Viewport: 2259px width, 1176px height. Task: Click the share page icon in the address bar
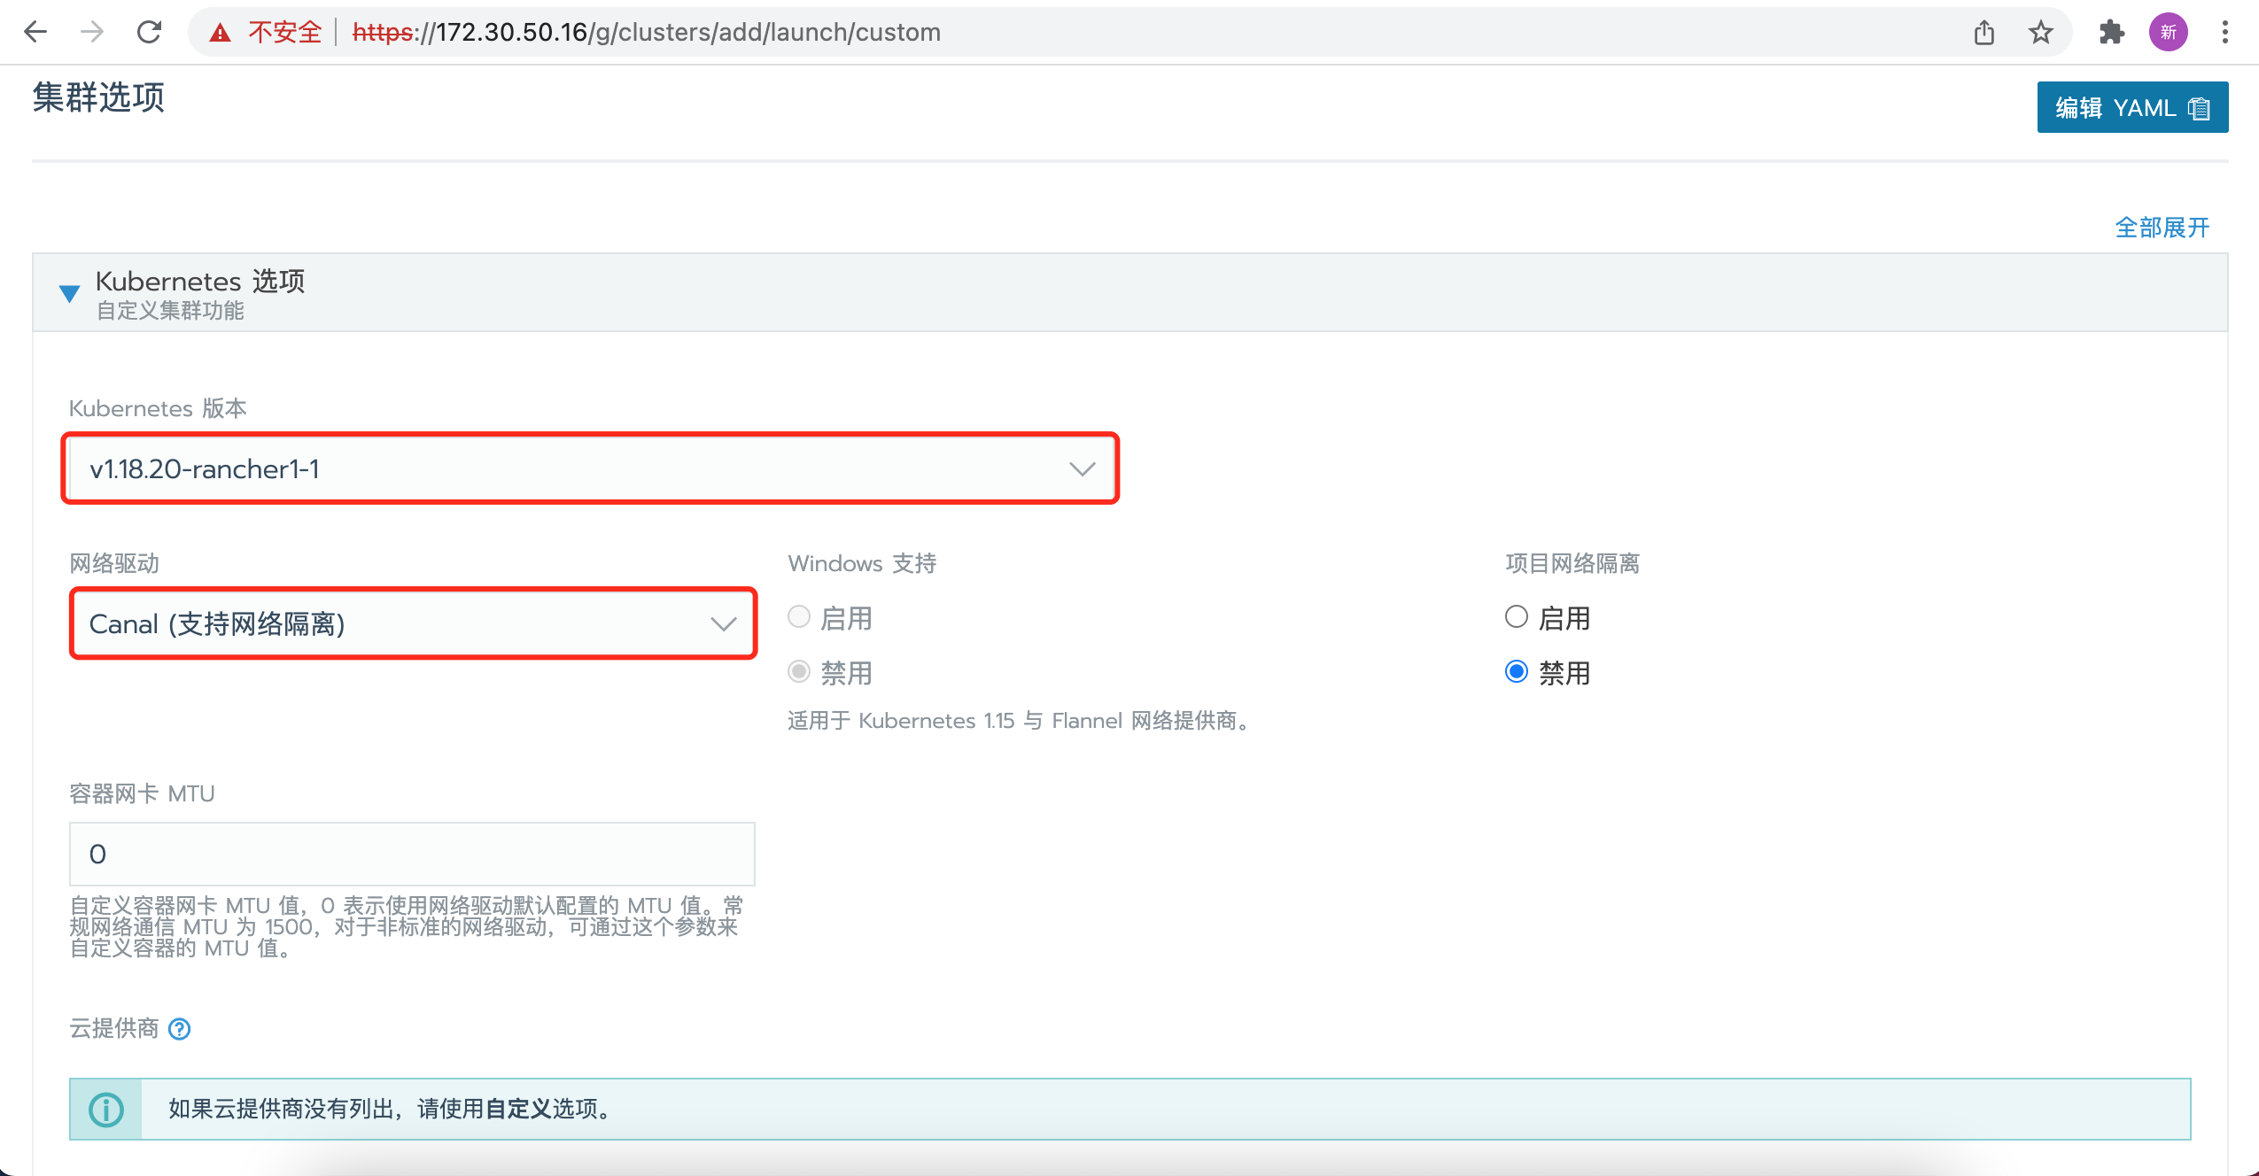click(1984, 33)
